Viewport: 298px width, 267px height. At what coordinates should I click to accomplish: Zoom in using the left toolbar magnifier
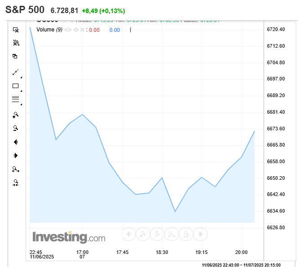click(15, 115)
